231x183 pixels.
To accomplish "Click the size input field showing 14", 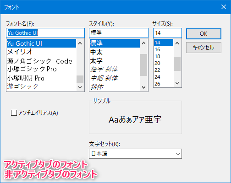I will pos(167,33).
